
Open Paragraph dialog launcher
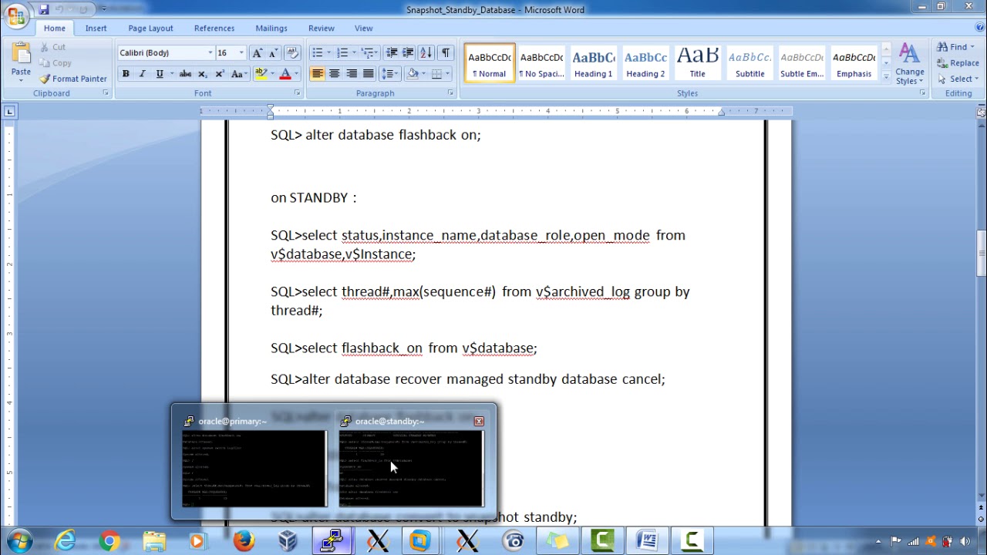[450, 93]
